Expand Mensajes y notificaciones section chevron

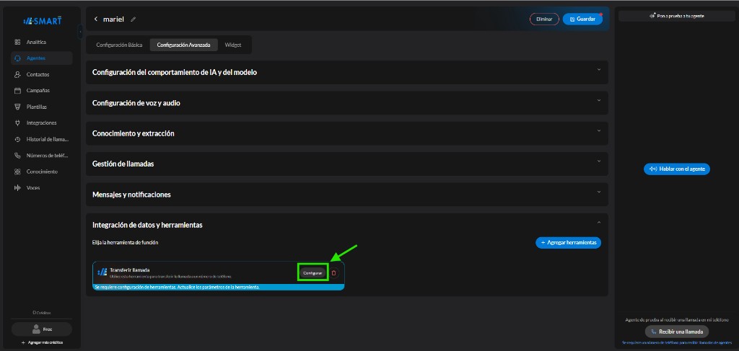pyautogui.click(x=599, y=192)
